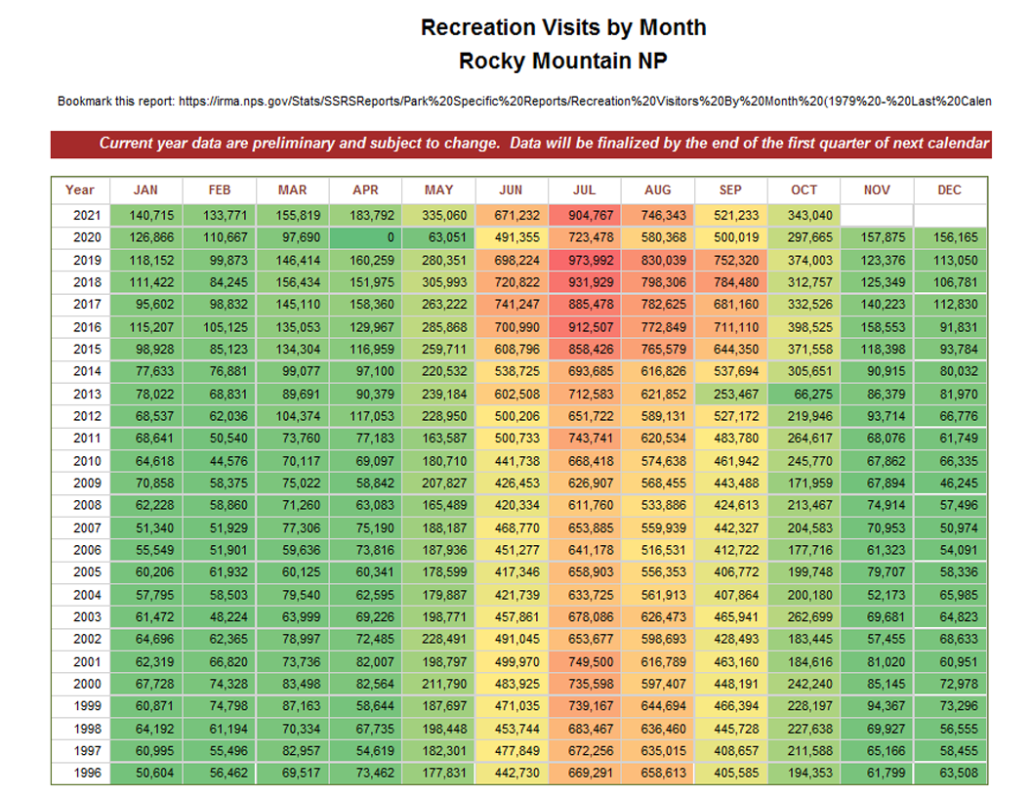Click the 2021 year row label
Viewport: 1031px width, 797px height.
(80, 215)
